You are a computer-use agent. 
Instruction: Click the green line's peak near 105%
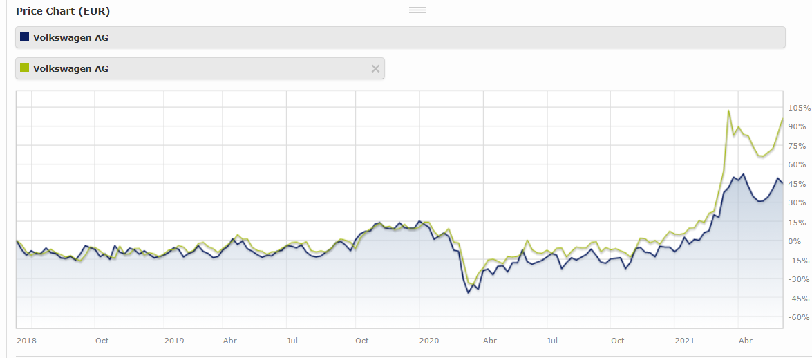click(x=728, y=111)
